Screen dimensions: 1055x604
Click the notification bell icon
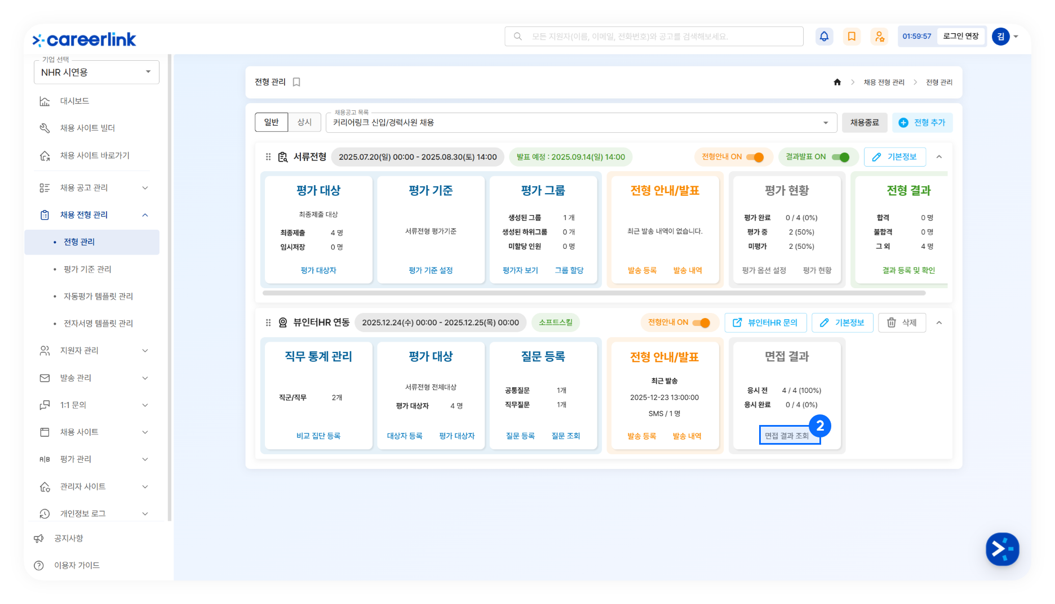click(824, 37)
